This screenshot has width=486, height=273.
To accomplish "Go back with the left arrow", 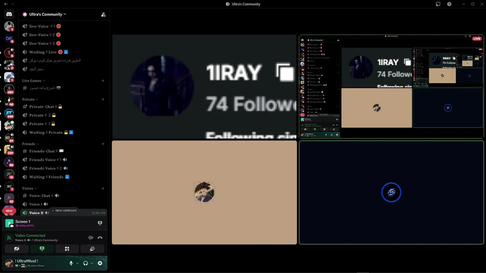I will 6,4.
